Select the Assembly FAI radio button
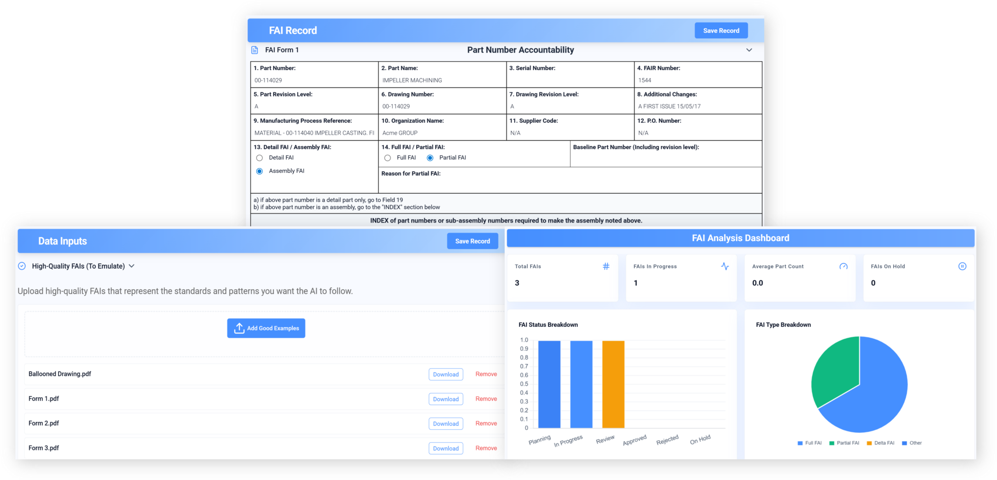 (x=259, y=171)
